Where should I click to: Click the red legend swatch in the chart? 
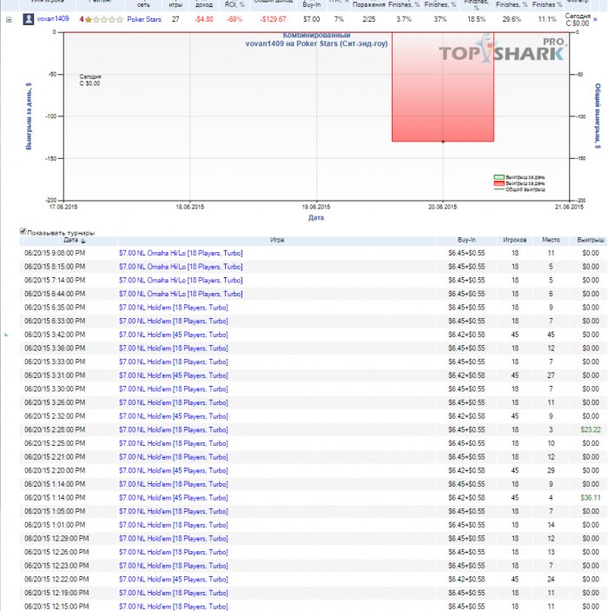coord(499,183)
